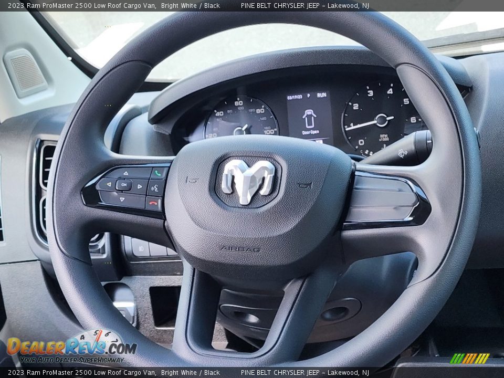
Task: Click the "RUN" ignition status text
Action: [x=321, y=95]
